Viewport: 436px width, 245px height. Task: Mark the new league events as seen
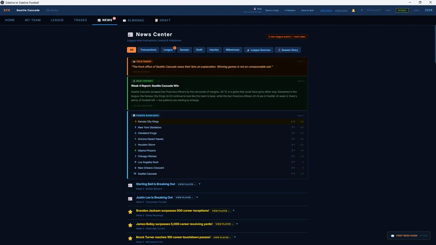[x=287, y=37]
